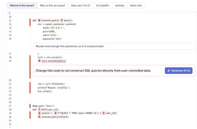Click flow step marker 1 before main
The width and height of the screenshot is (197, 129).
39,110
